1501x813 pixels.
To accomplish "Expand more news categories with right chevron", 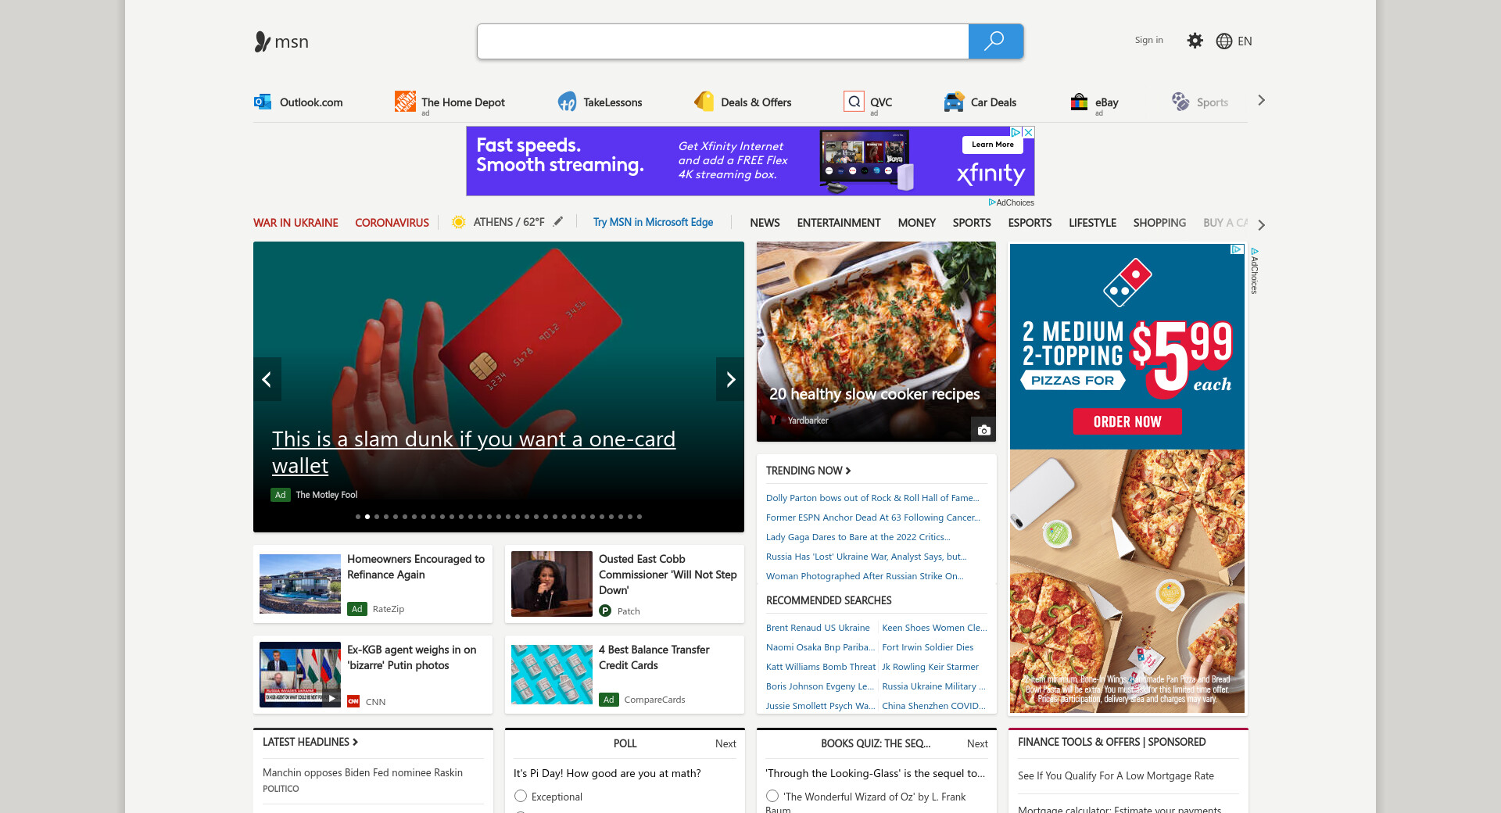I will [1261, 224].
